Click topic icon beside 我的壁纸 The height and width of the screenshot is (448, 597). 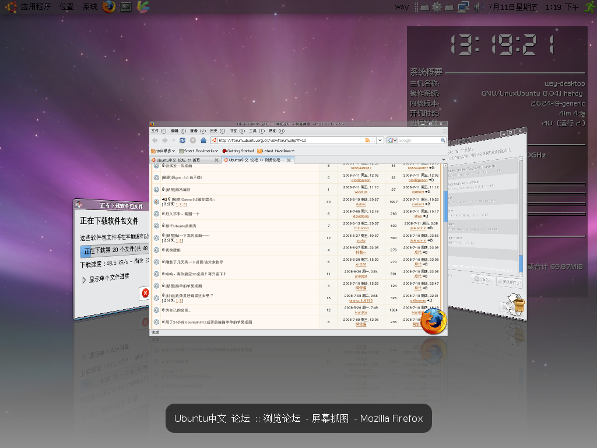[156, 250]
